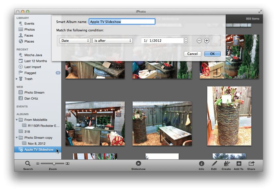Enter full screen with the title bar arrows
Screen dimensions: 277x191
pyautogui.click(x=260, y=12)
